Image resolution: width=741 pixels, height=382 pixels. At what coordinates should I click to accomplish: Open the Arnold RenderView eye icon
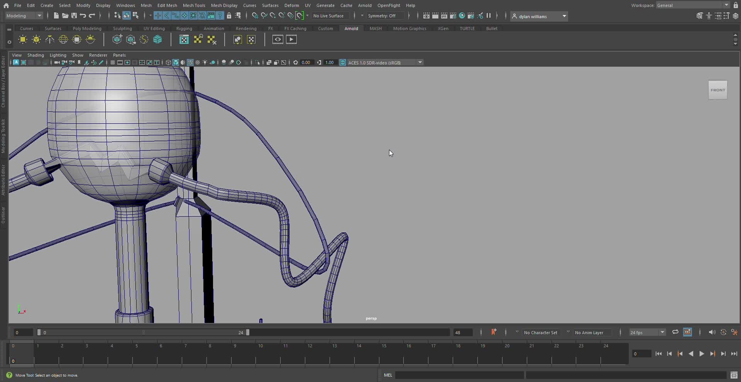pos(277,40)
